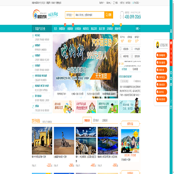This screenshot has width=174, height=174.
Task: Focus the search keyword input field
Action: tap(89, 15)
